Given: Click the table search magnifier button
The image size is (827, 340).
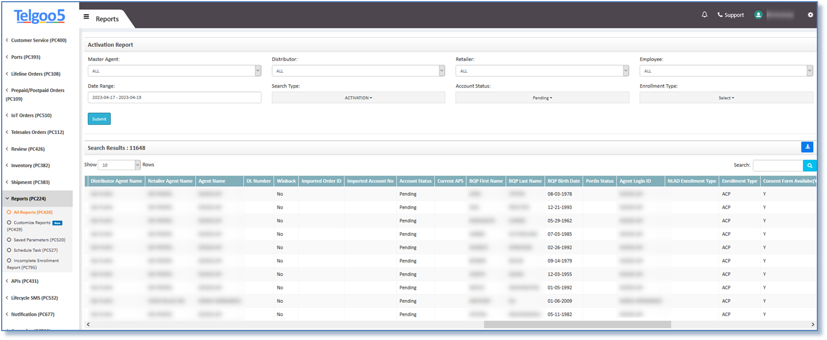Looking at the screenshot, I should click(809, 165).
